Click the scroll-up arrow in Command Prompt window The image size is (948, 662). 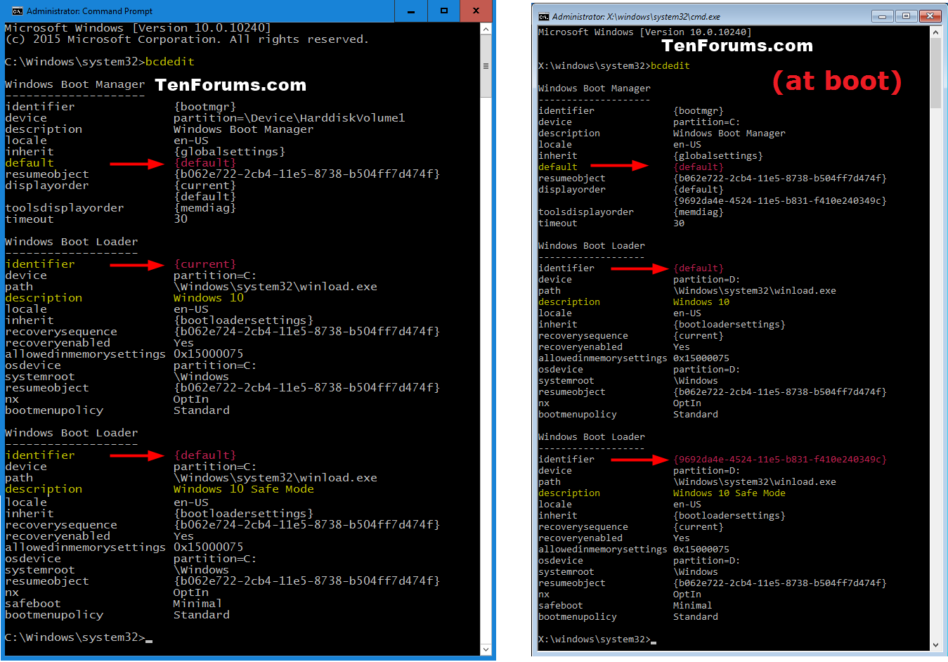coord(486,29)
